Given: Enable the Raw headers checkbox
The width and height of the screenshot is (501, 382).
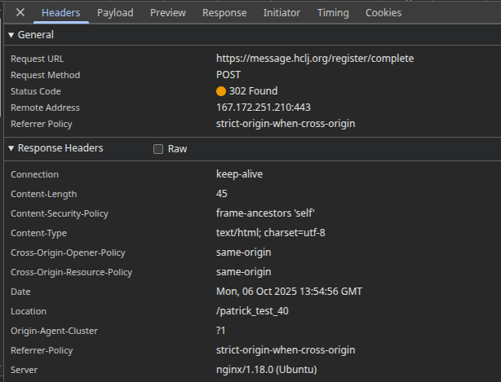Looking at the screenshot, I should 158,149.
